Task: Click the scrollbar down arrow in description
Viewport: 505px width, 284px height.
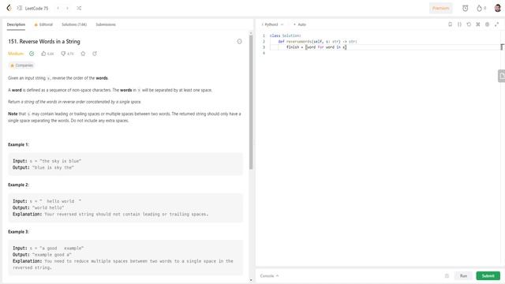Action: pos(251,280)
